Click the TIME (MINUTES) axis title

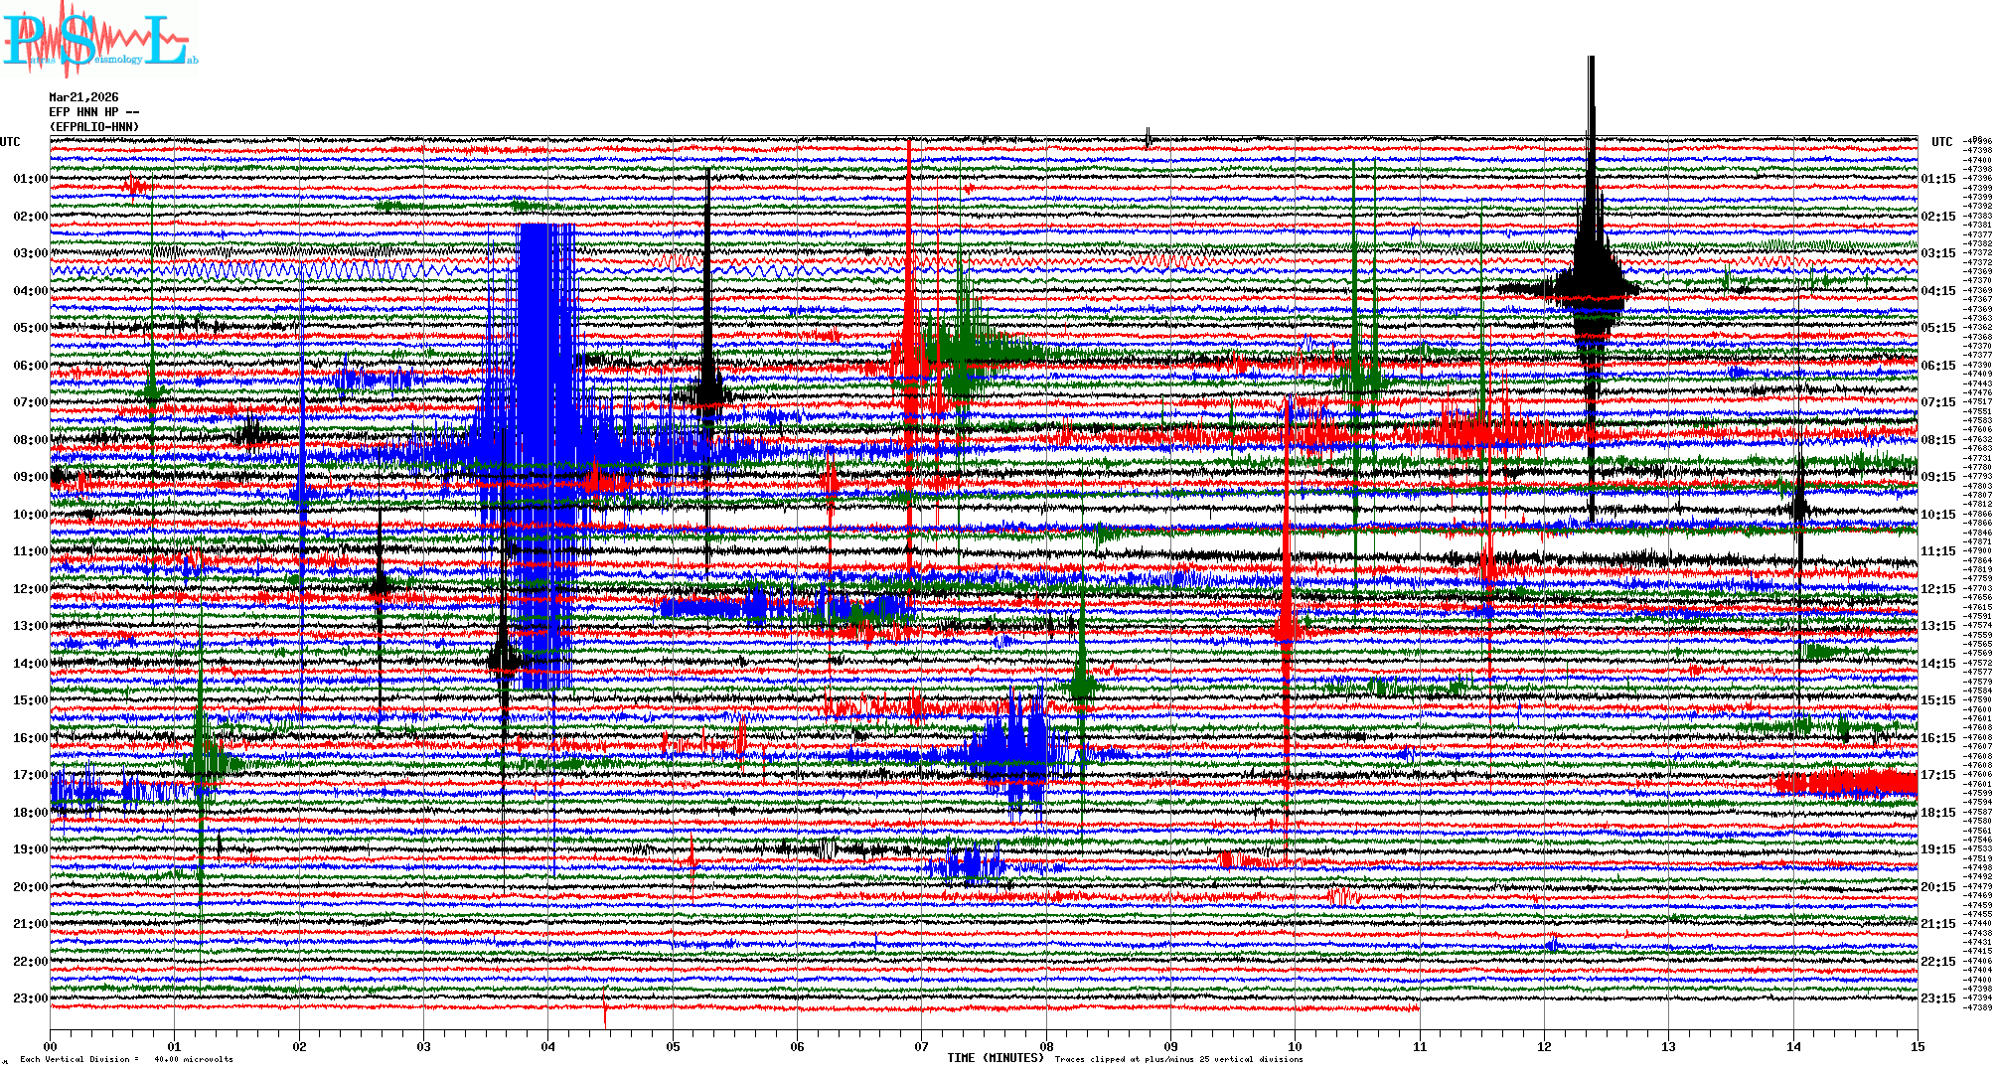996,1058
